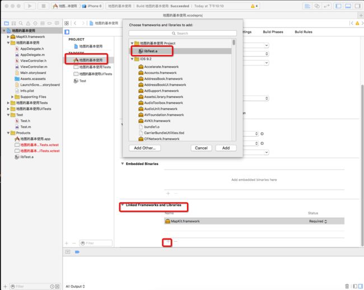Click the targets Filter field
The height and width of the screenshot is (290, 364).
(96, 243)
